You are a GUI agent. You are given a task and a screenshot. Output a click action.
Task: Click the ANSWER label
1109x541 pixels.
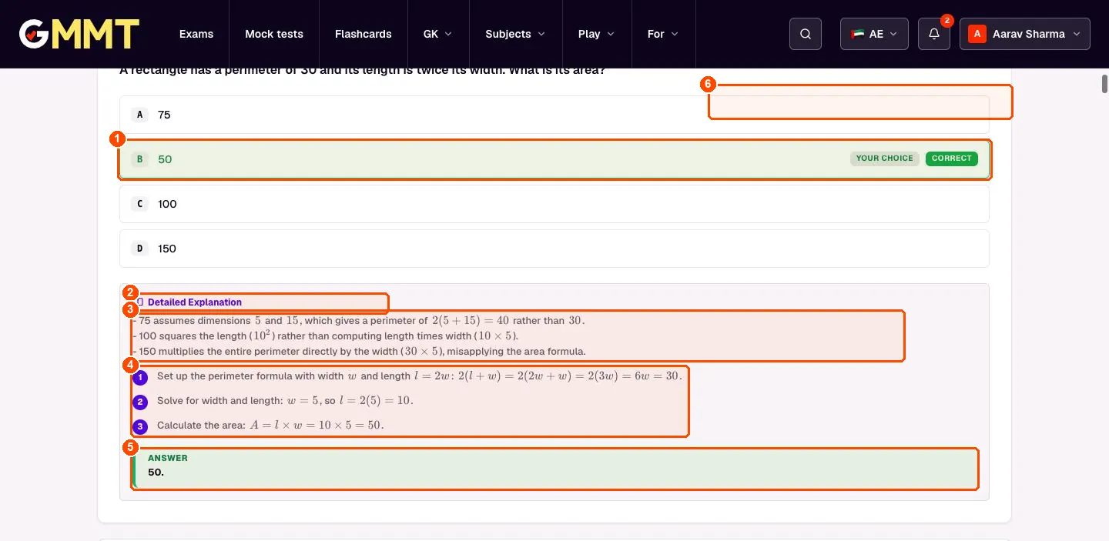coord(168,458)
